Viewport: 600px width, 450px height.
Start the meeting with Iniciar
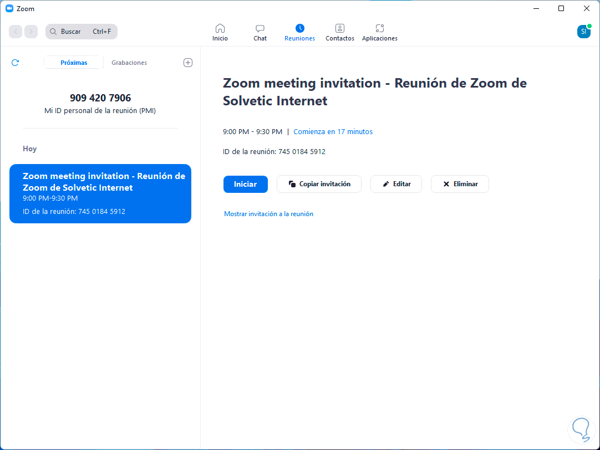(245, 184)
